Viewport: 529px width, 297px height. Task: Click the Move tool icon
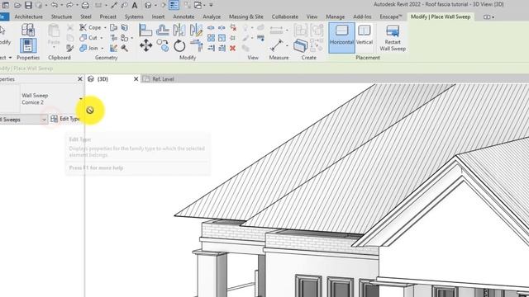[145, 45]
